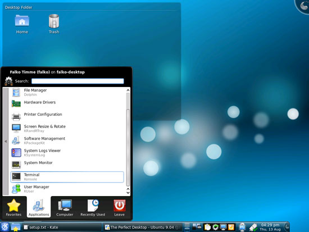Open the Trash desktop icon
309x232 pixels.
(x=54, y=24)
